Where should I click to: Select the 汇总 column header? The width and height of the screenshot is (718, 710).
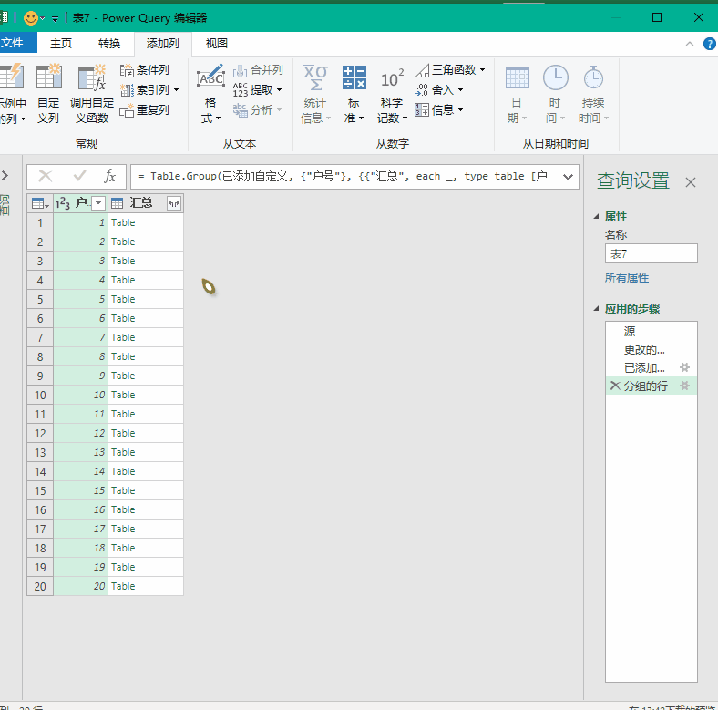click(140, 203)
